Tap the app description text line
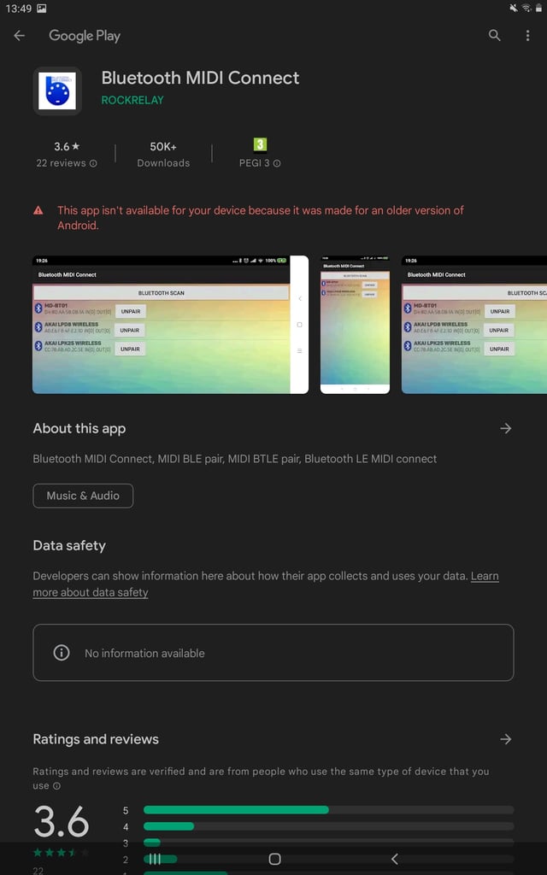 point(235,459)
